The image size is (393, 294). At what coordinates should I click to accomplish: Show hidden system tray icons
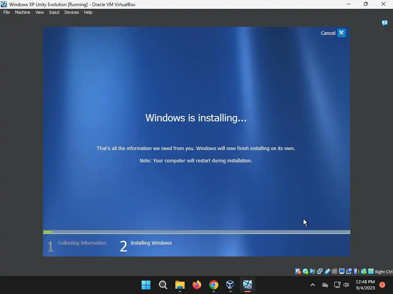(x=312, y=285)
